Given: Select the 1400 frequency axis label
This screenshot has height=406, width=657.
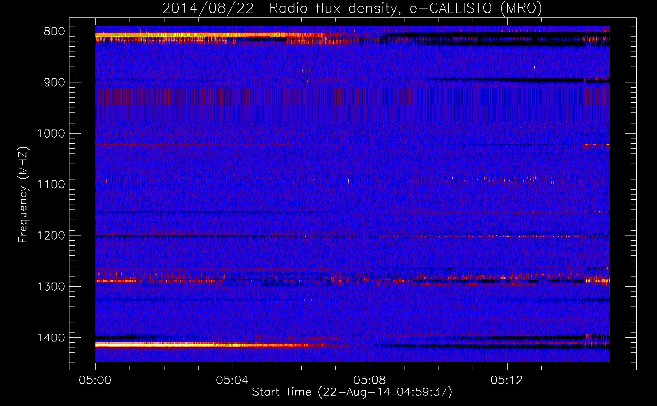Looking at the screenshot, I should pyautogui.click(x=51, y=338).
